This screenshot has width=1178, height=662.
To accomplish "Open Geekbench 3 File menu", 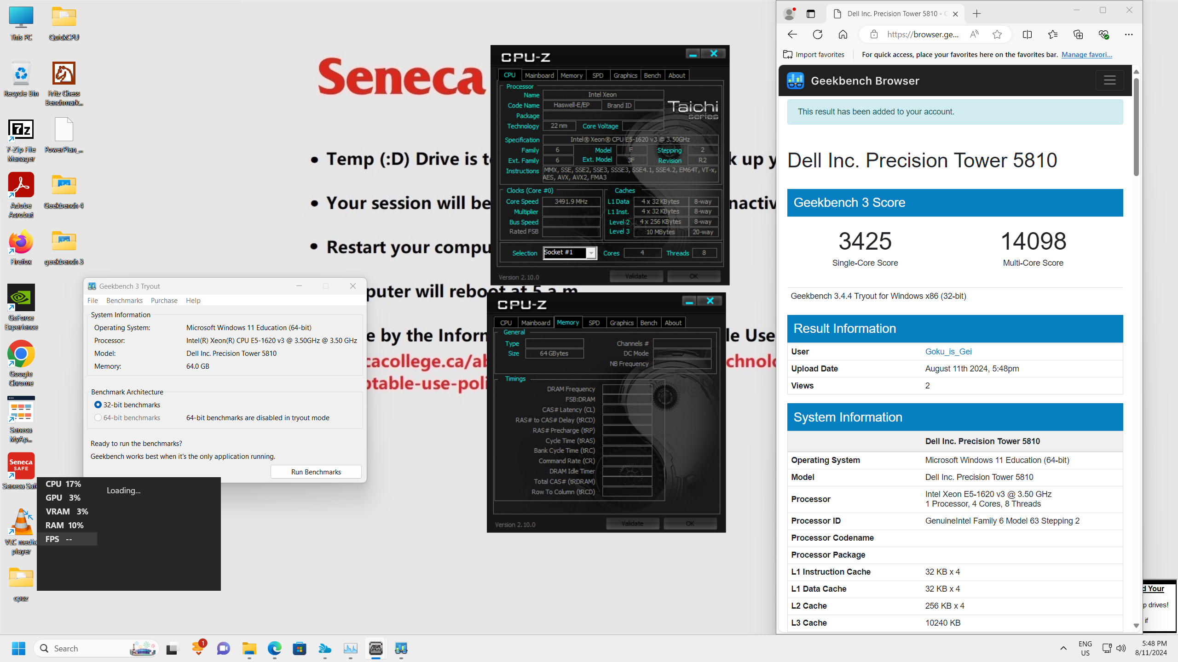I will [x=92, y=301].
